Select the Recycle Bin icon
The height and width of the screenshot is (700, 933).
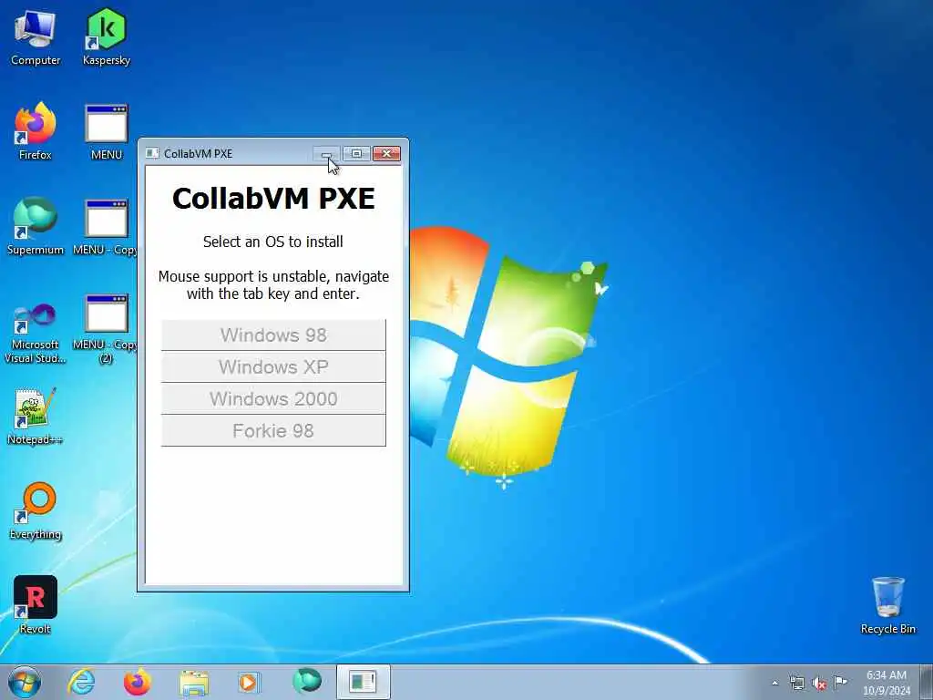(887, 605)
